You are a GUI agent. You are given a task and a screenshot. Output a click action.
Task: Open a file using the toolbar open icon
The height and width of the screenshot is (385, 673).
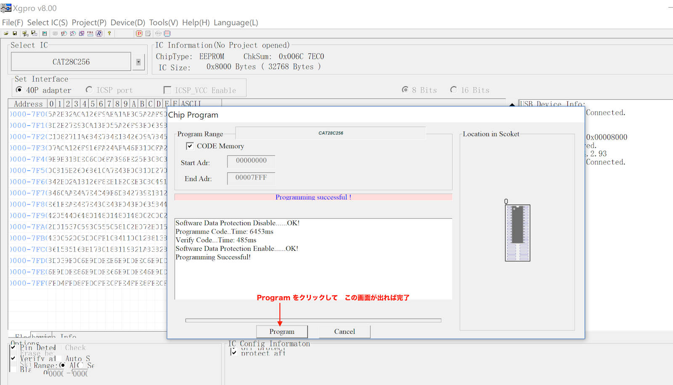point(6,33)
